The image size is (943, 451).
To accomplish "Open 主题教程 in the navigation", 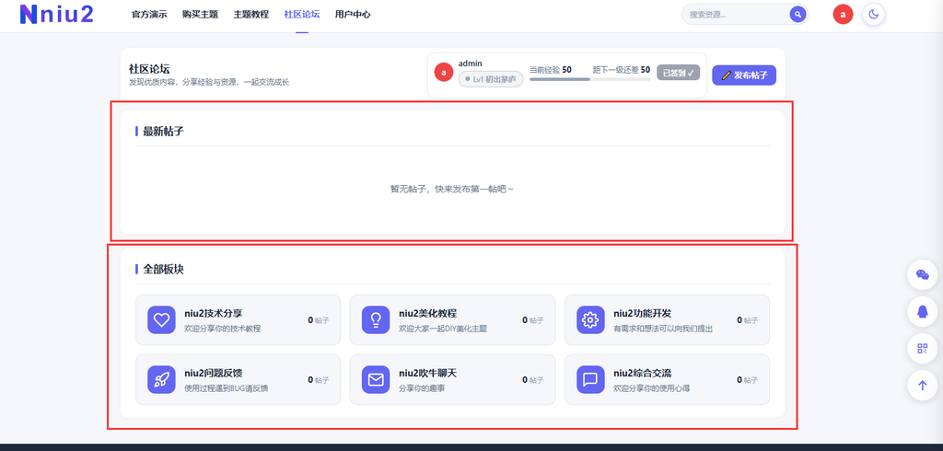I will tap(250, 15).
